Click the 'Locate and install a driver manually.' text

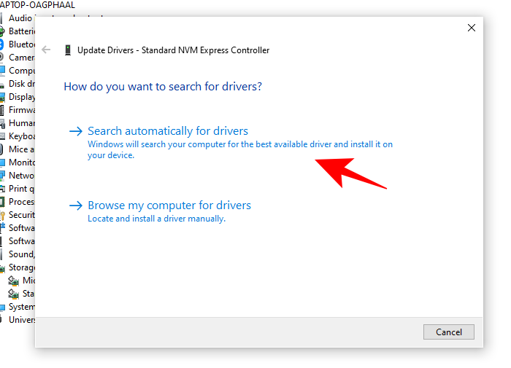pos(156,219)
